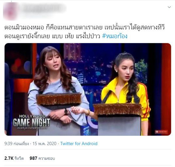Viewport: 175px width, 167px height.
Task: Click the date 15 พ.ค. 2020
Action: tap(44, 143)
